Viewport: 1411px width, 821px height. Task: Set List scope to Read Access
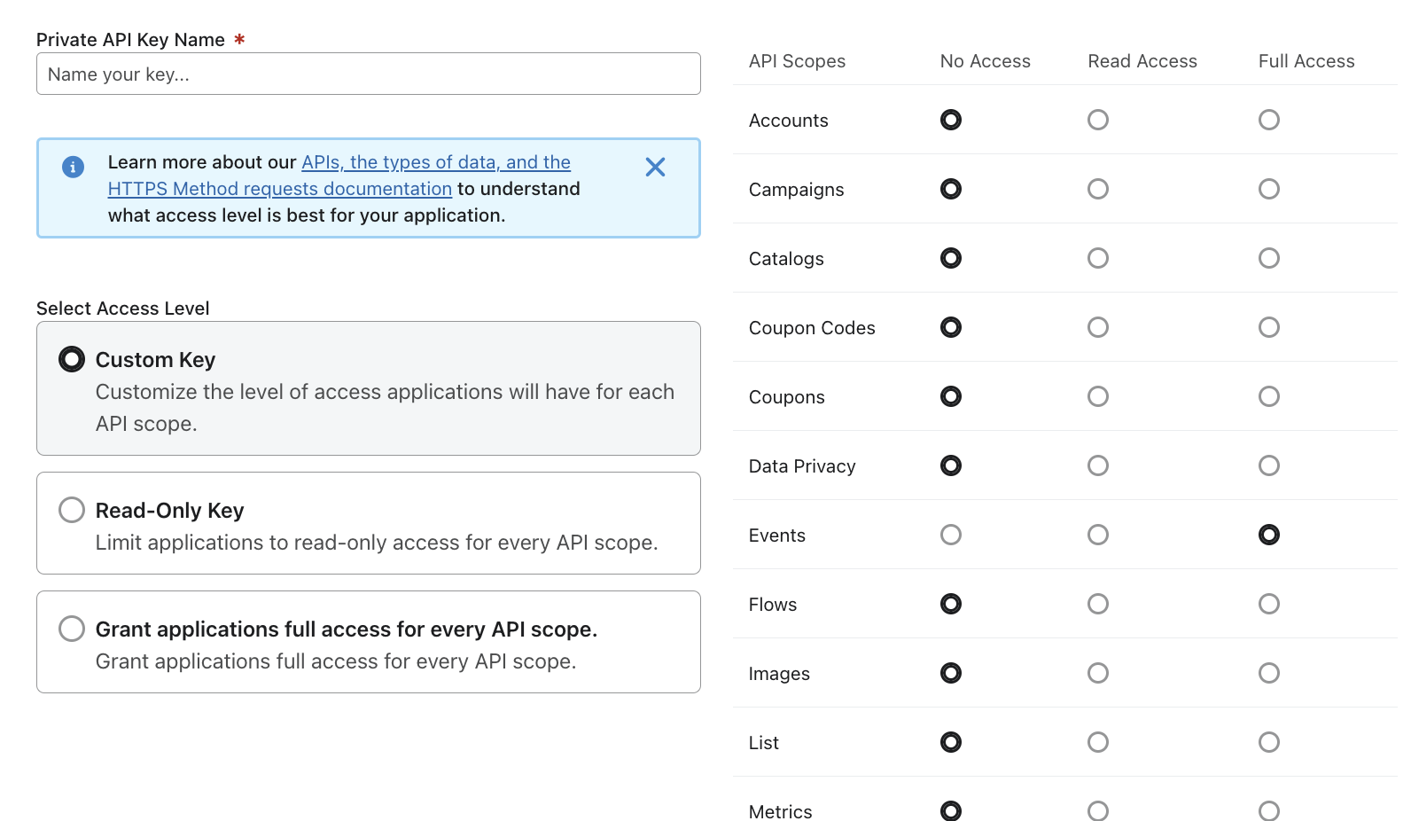coord(1098,742)
